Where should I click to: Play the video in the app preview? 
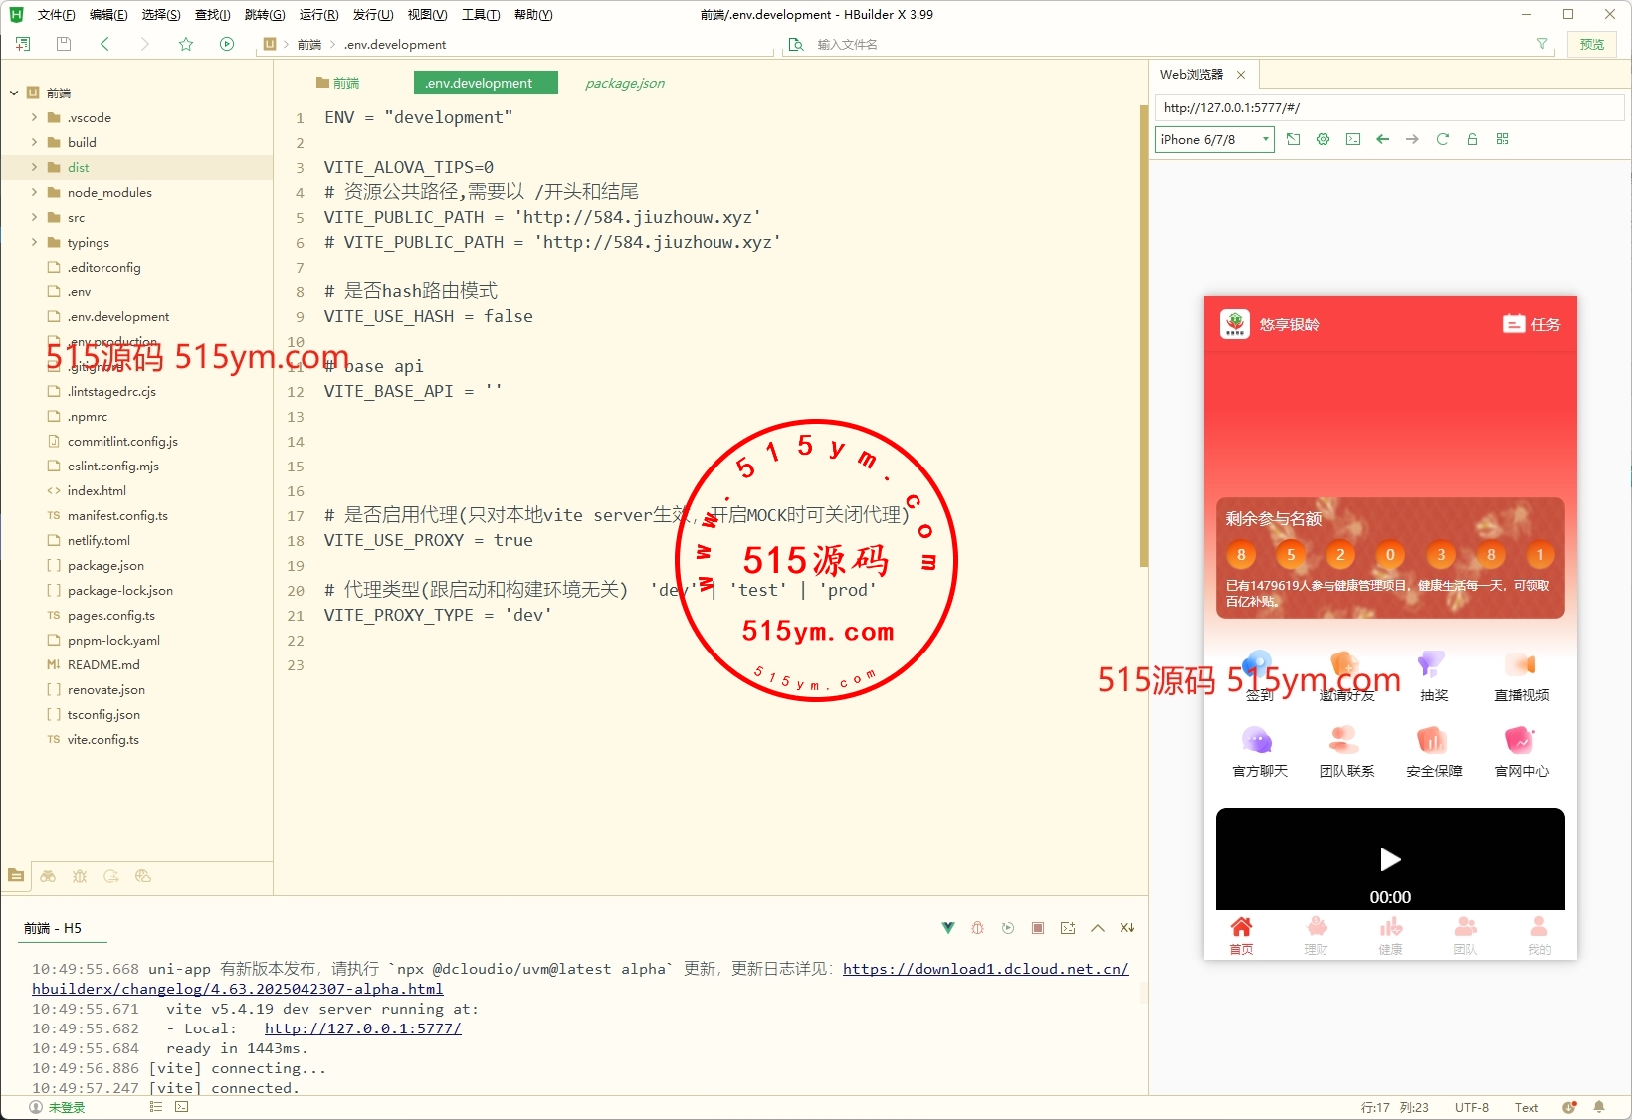[1390, 859]
